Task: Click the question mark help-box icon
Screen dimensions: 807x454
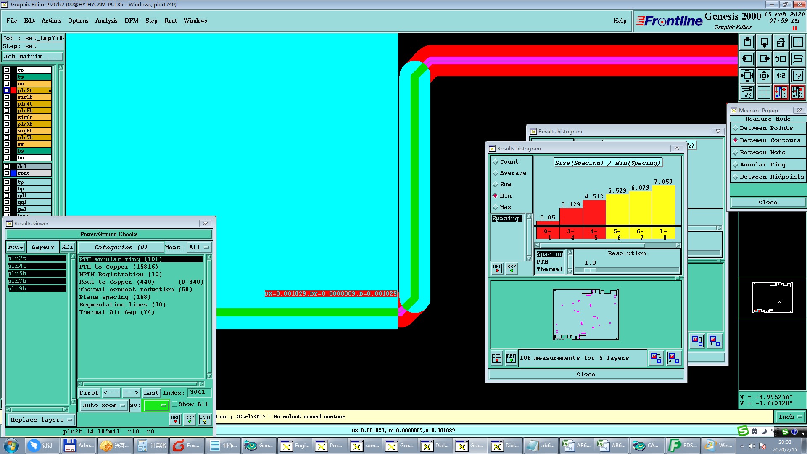Action: (x=797, y=76)
